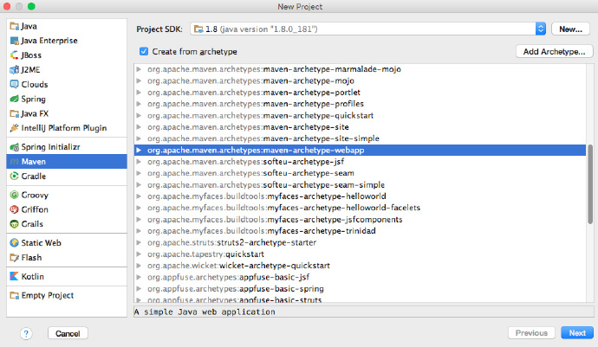
Task: Click description 'A simple Java web application'
Action: (x=205, y=312)
